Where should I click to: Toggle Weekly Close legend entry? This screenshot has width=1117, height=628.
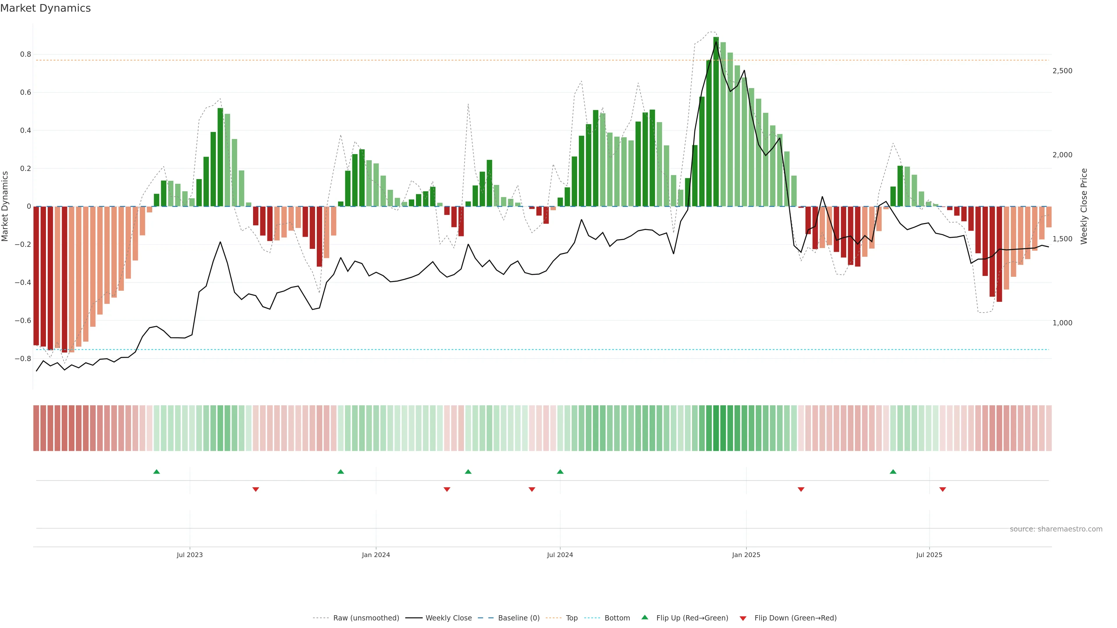448,618
